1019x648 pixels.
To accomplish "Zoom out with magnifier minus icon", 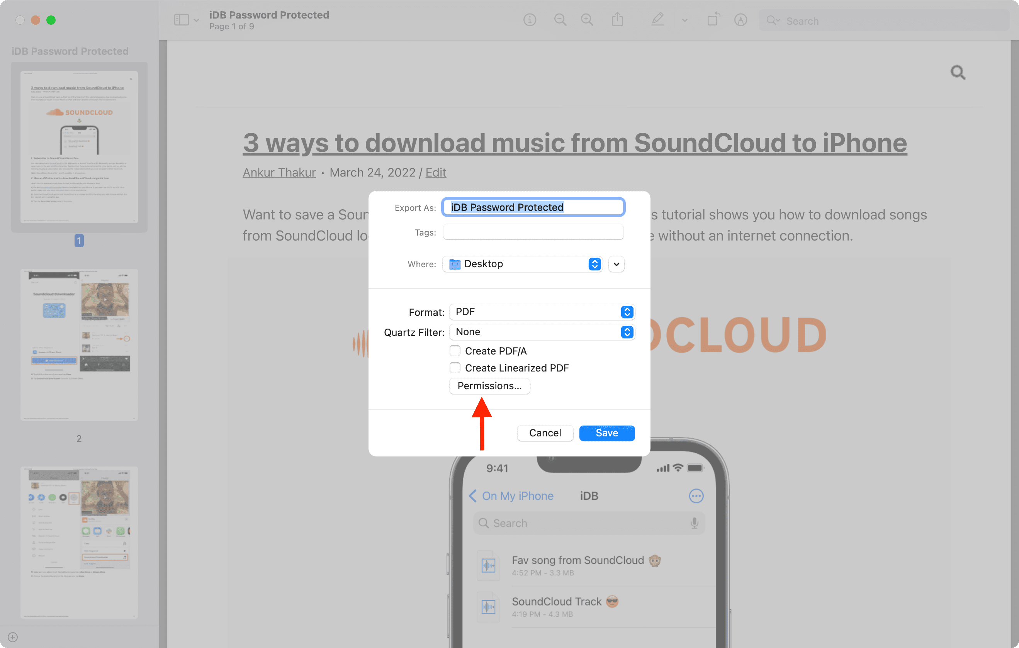I will point(560,20).
